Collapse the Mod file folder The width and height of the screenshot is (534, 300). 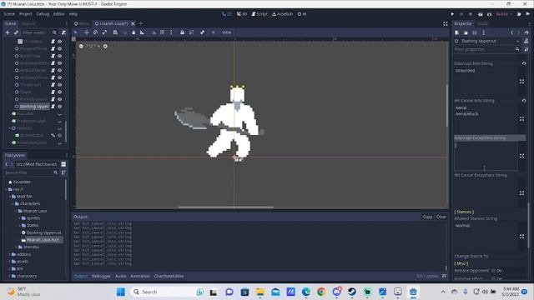coord(9,197)
